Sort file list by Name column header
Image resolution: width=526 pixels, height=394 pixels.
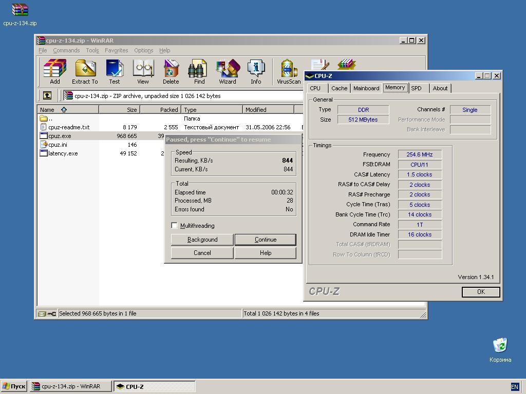click(x=68, y=110)
